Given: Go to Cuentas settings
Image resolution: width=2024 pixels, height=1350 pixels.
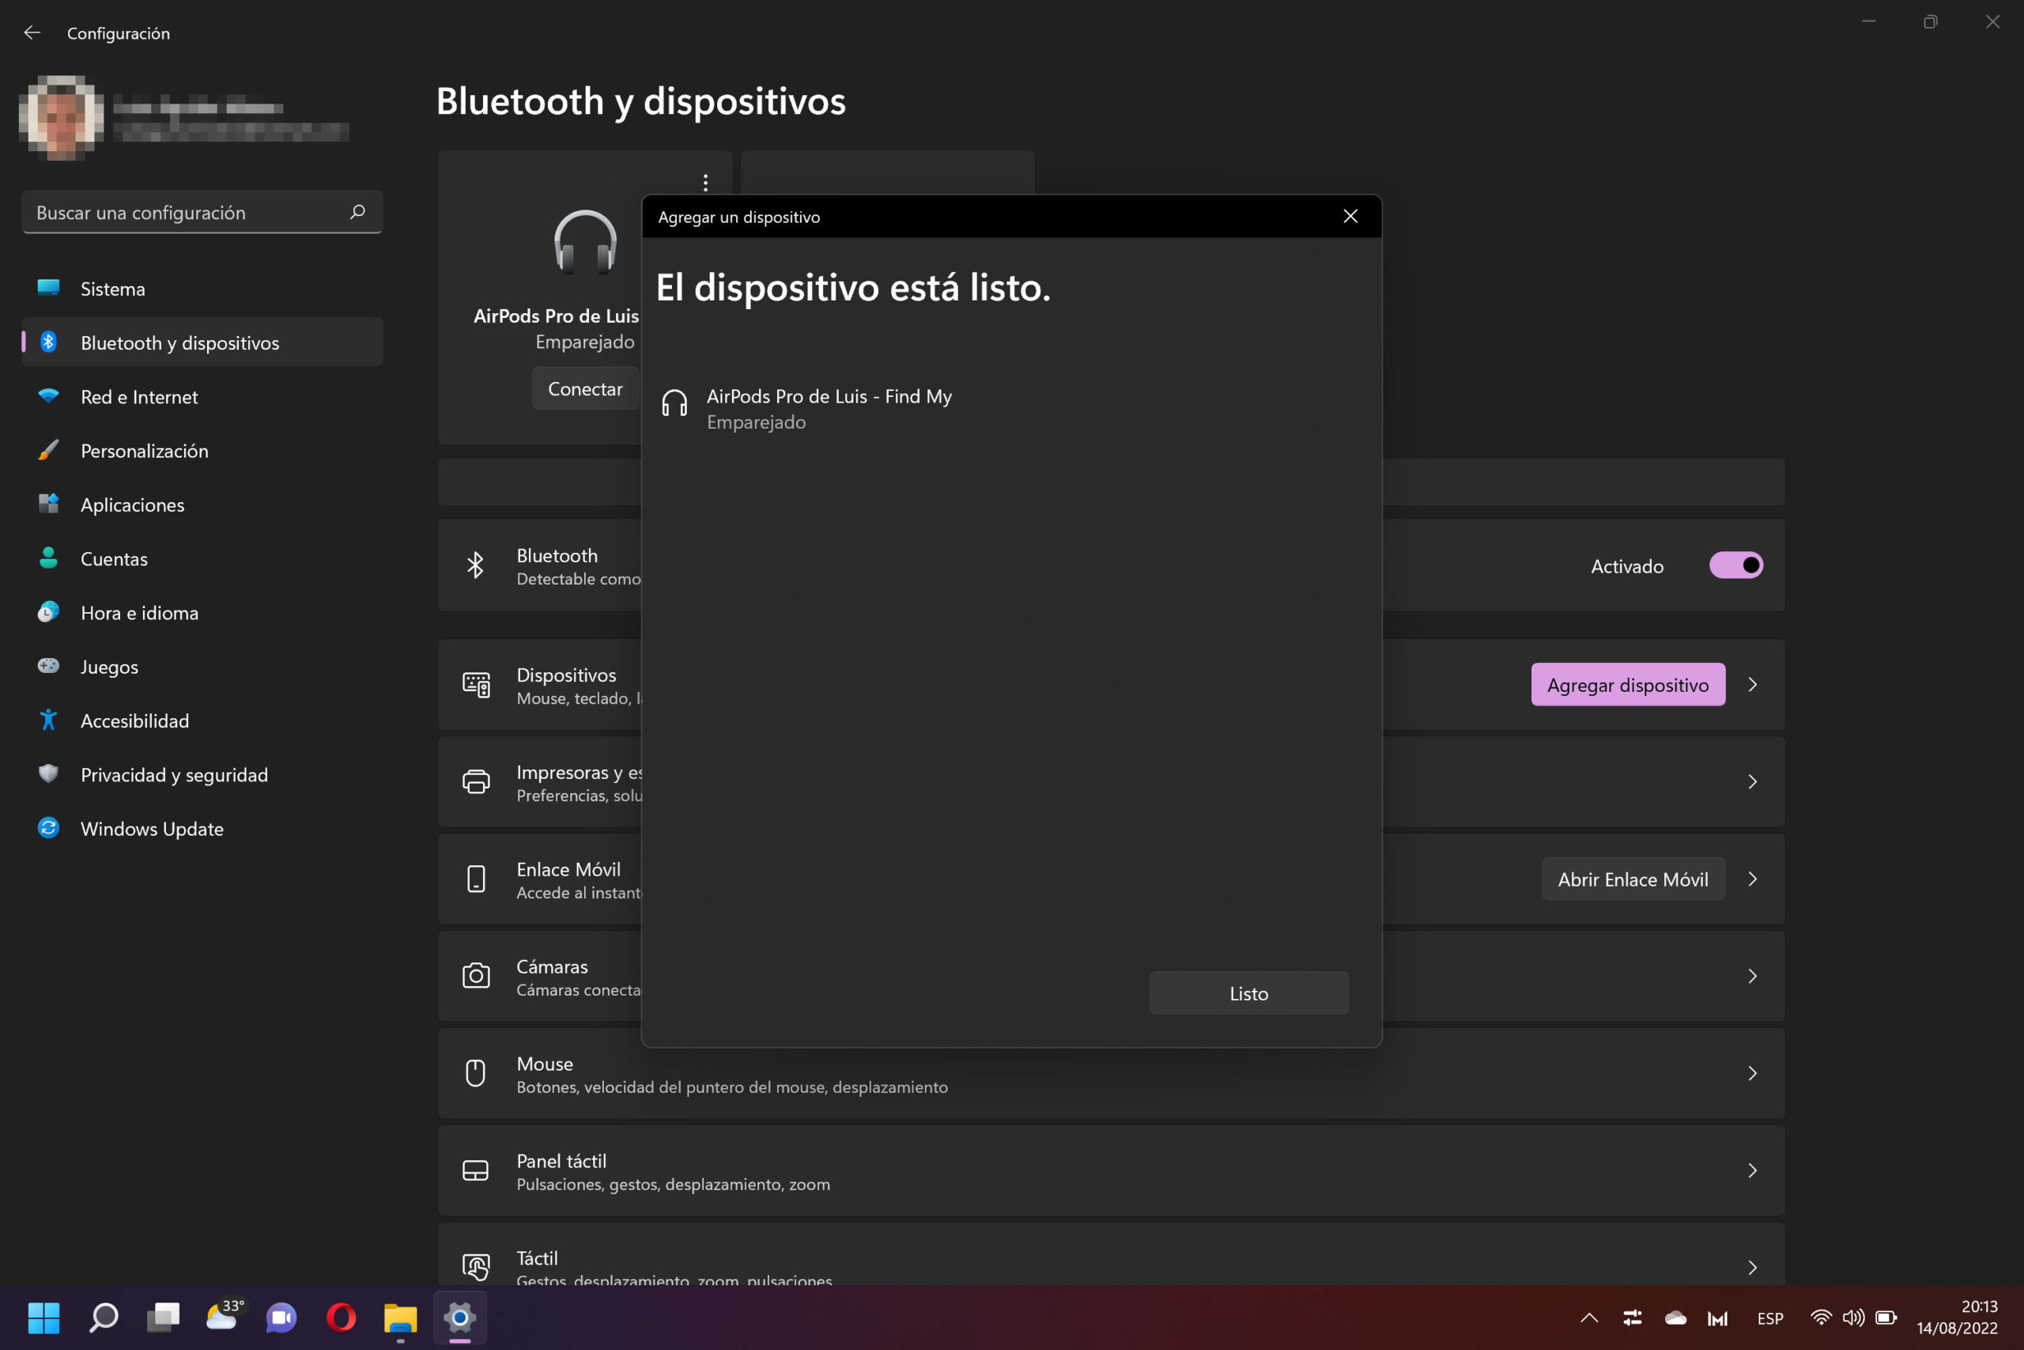Looking at the screenshot, I should point(202,559).
